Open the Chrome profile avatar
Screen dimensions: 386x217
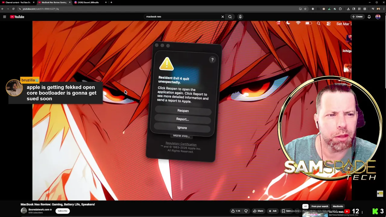(x=378, y=9)
